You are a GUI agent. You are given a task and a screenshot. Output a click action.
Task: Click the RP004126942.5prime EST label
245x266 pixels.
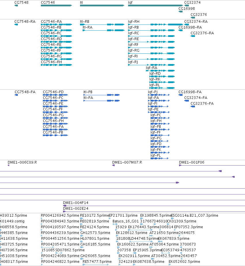(60, 216)
